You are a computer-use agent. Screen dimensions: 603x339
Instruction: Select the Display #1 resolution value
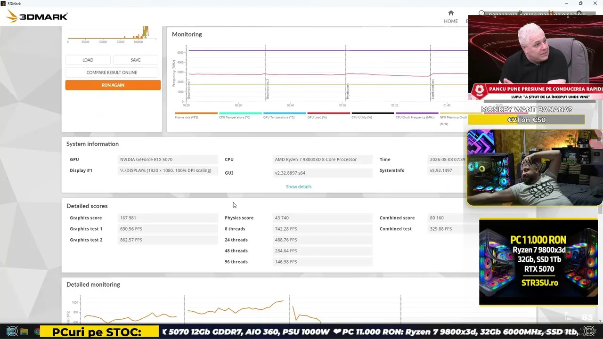click(168, 170)
